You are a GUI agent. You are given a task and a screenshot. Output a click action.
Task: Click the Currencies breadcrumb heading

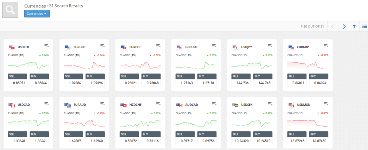point(35,6)
